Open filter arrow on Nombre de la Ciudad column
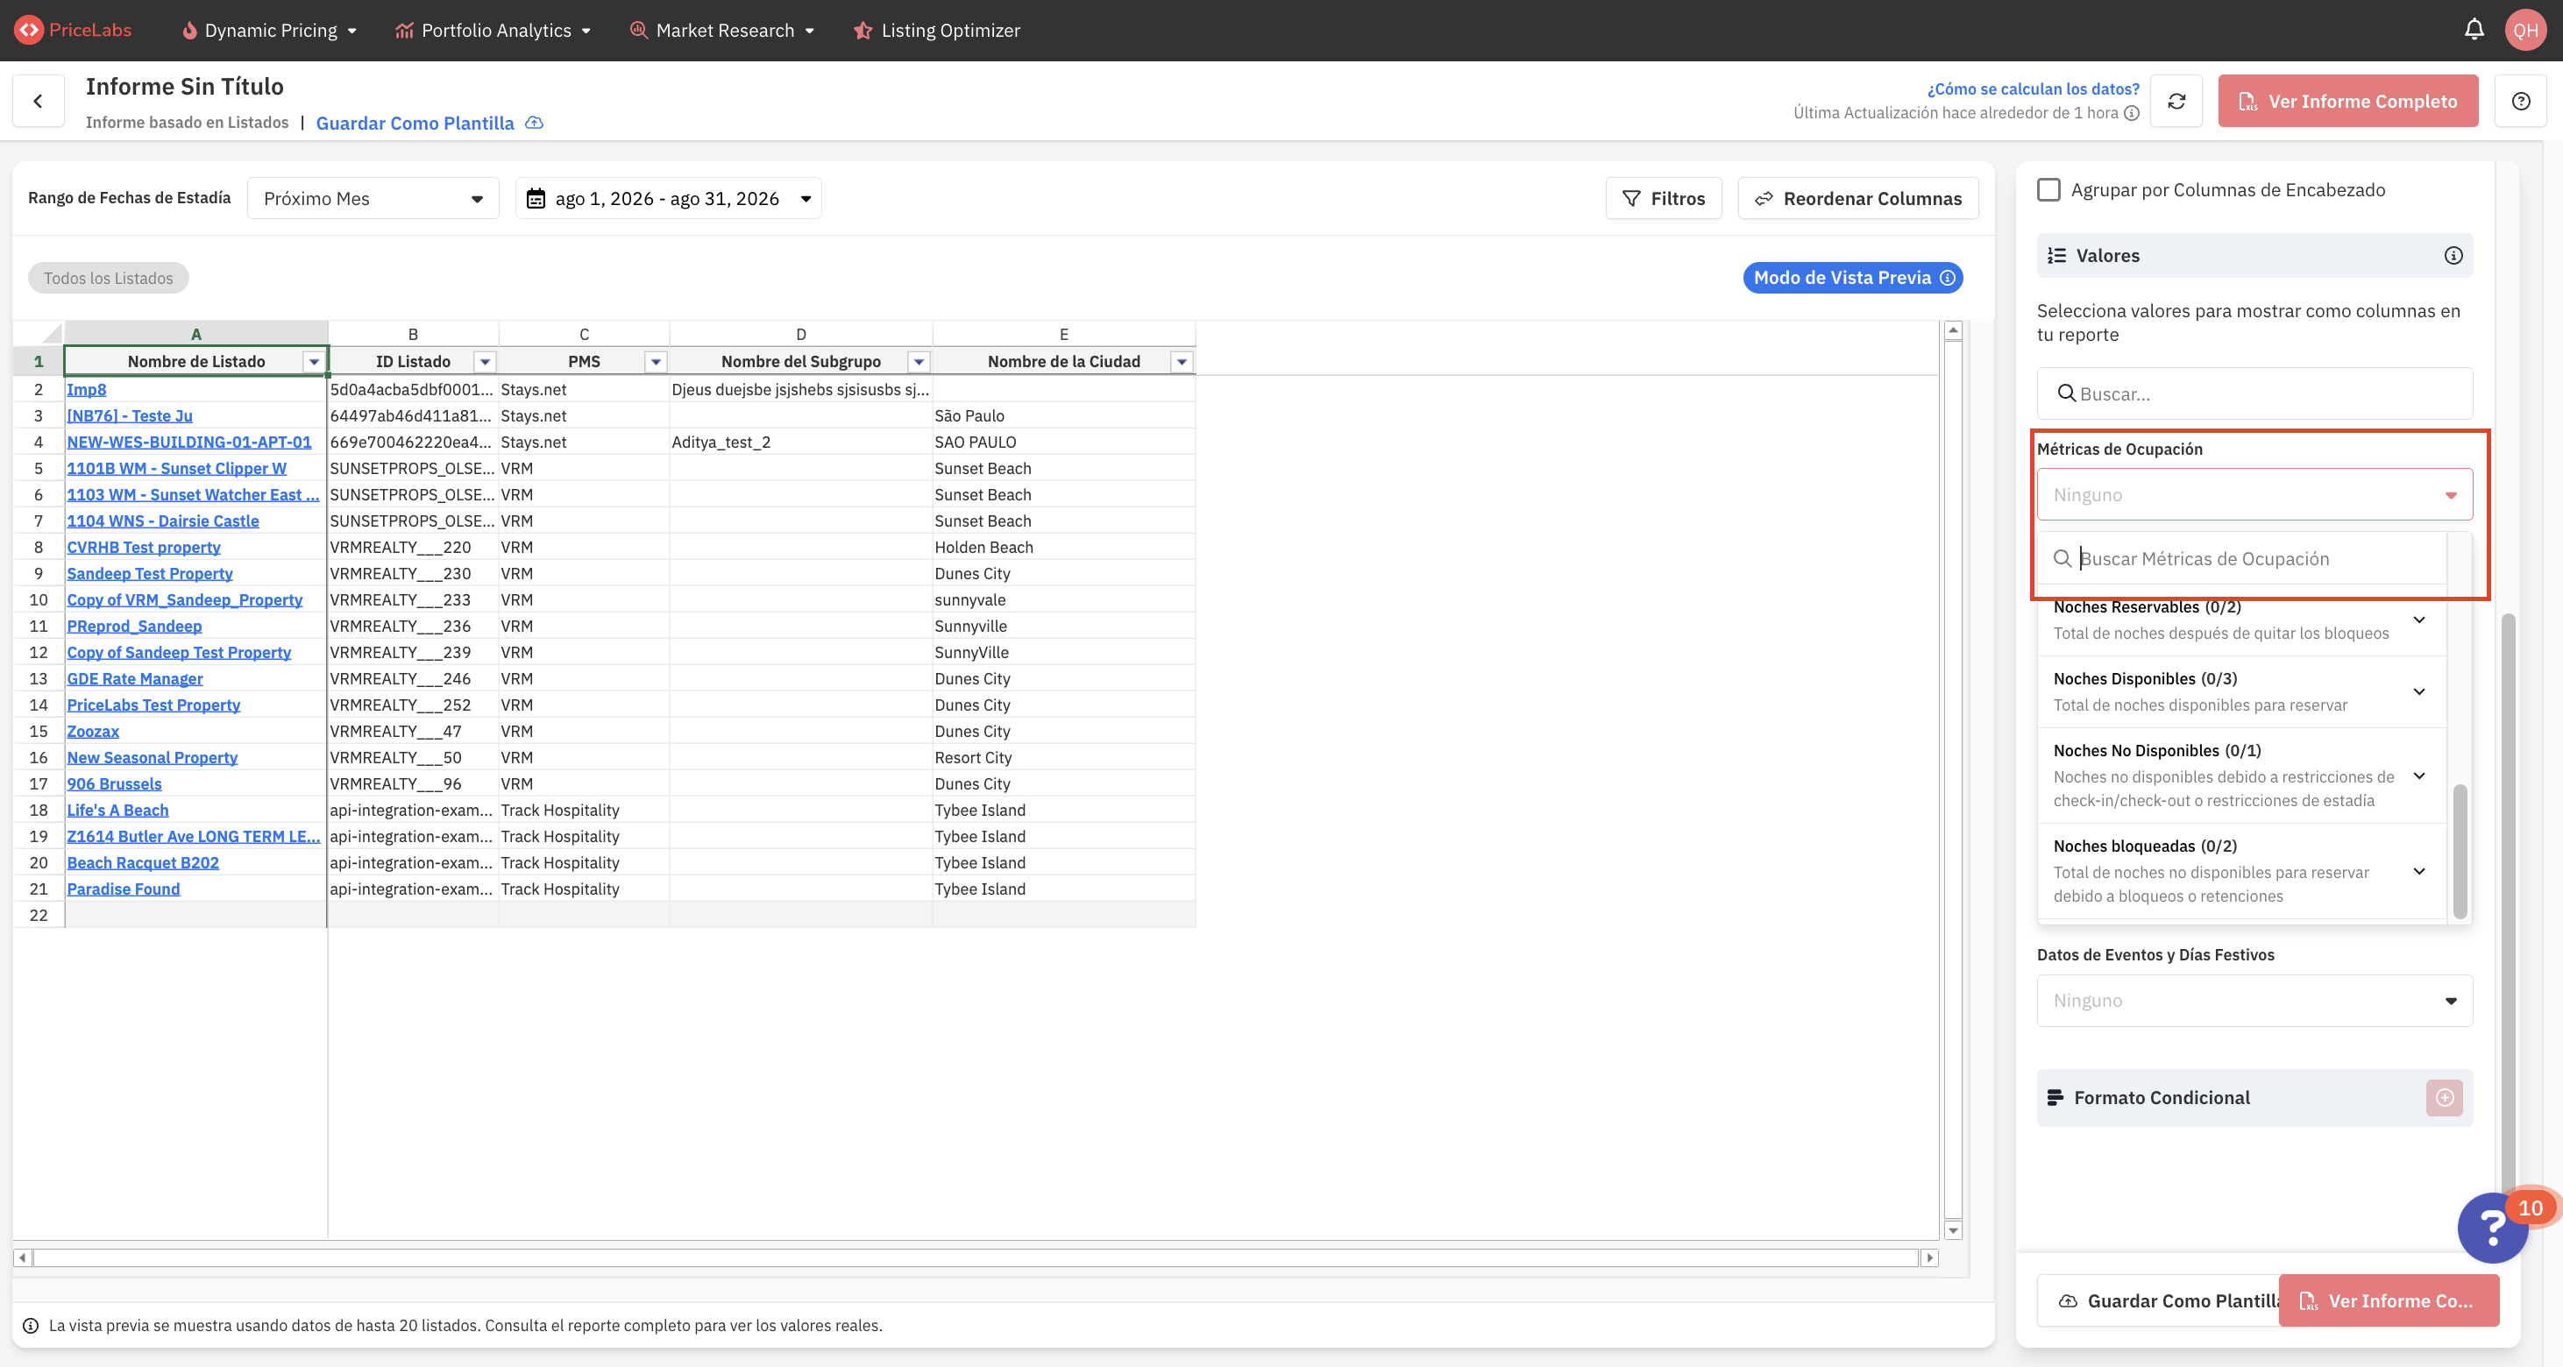The height and width of the screenshot is (1367, 2563). [1181, 361]
